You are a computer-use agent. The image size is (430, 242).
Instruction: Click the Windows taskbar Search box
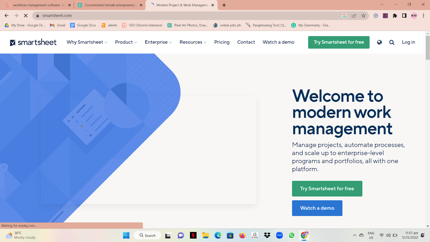[147, 236]
